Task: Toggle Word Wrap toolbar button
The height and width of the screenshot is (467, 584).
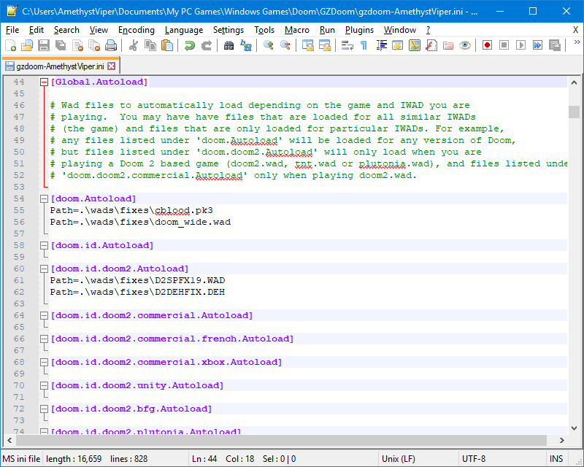Action: coord(347,45)
